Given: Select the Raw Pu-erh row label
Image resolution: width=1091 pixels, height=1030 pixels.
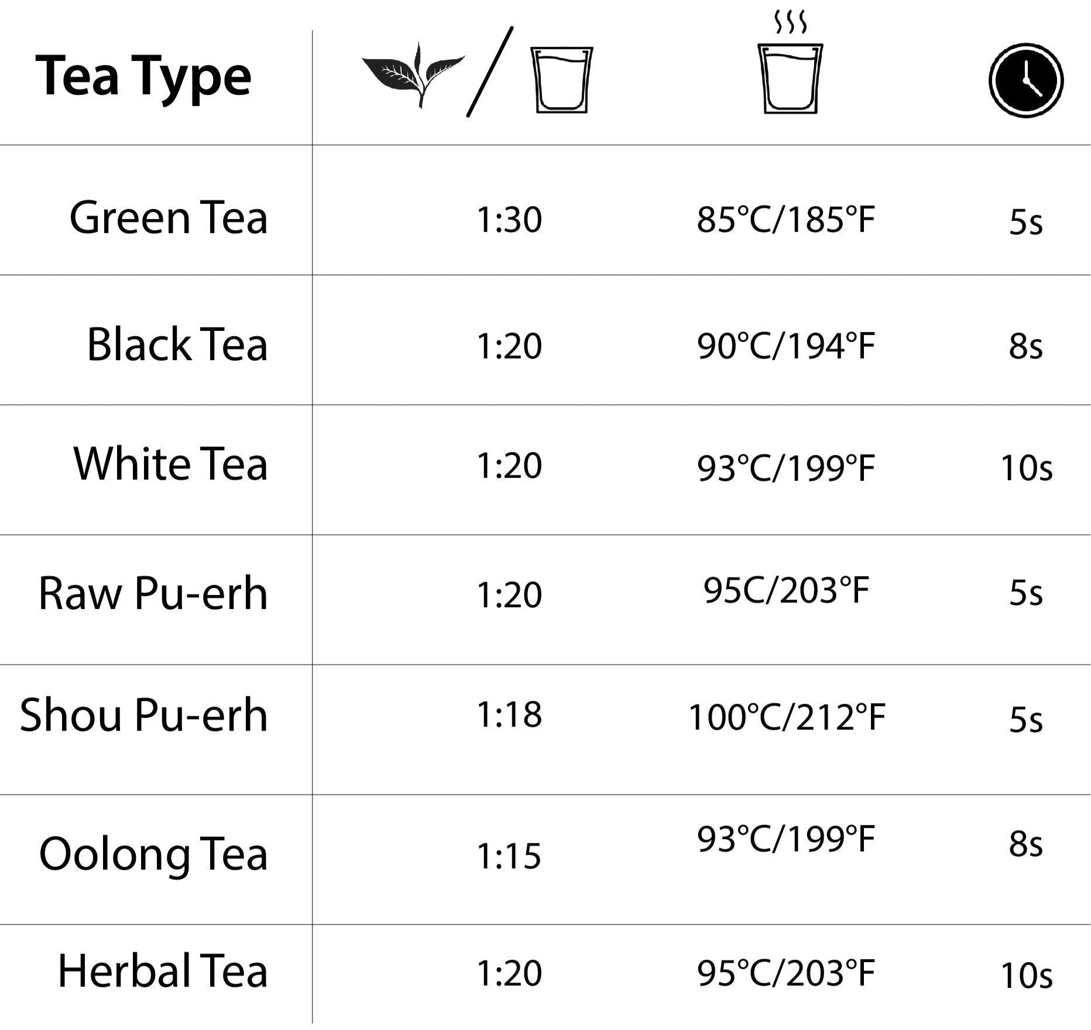Looking at the screenshot, I should click(x=153, y=594).
